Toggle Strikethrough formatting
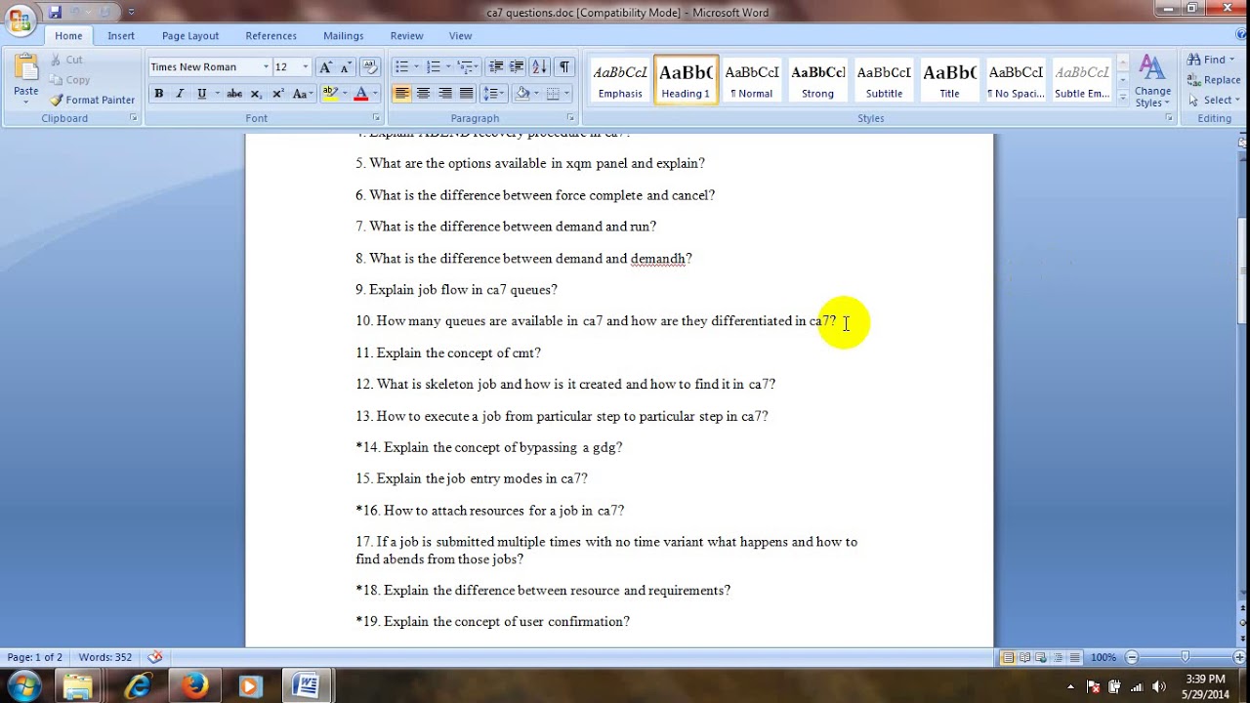1250x703 pixels. 234,94
